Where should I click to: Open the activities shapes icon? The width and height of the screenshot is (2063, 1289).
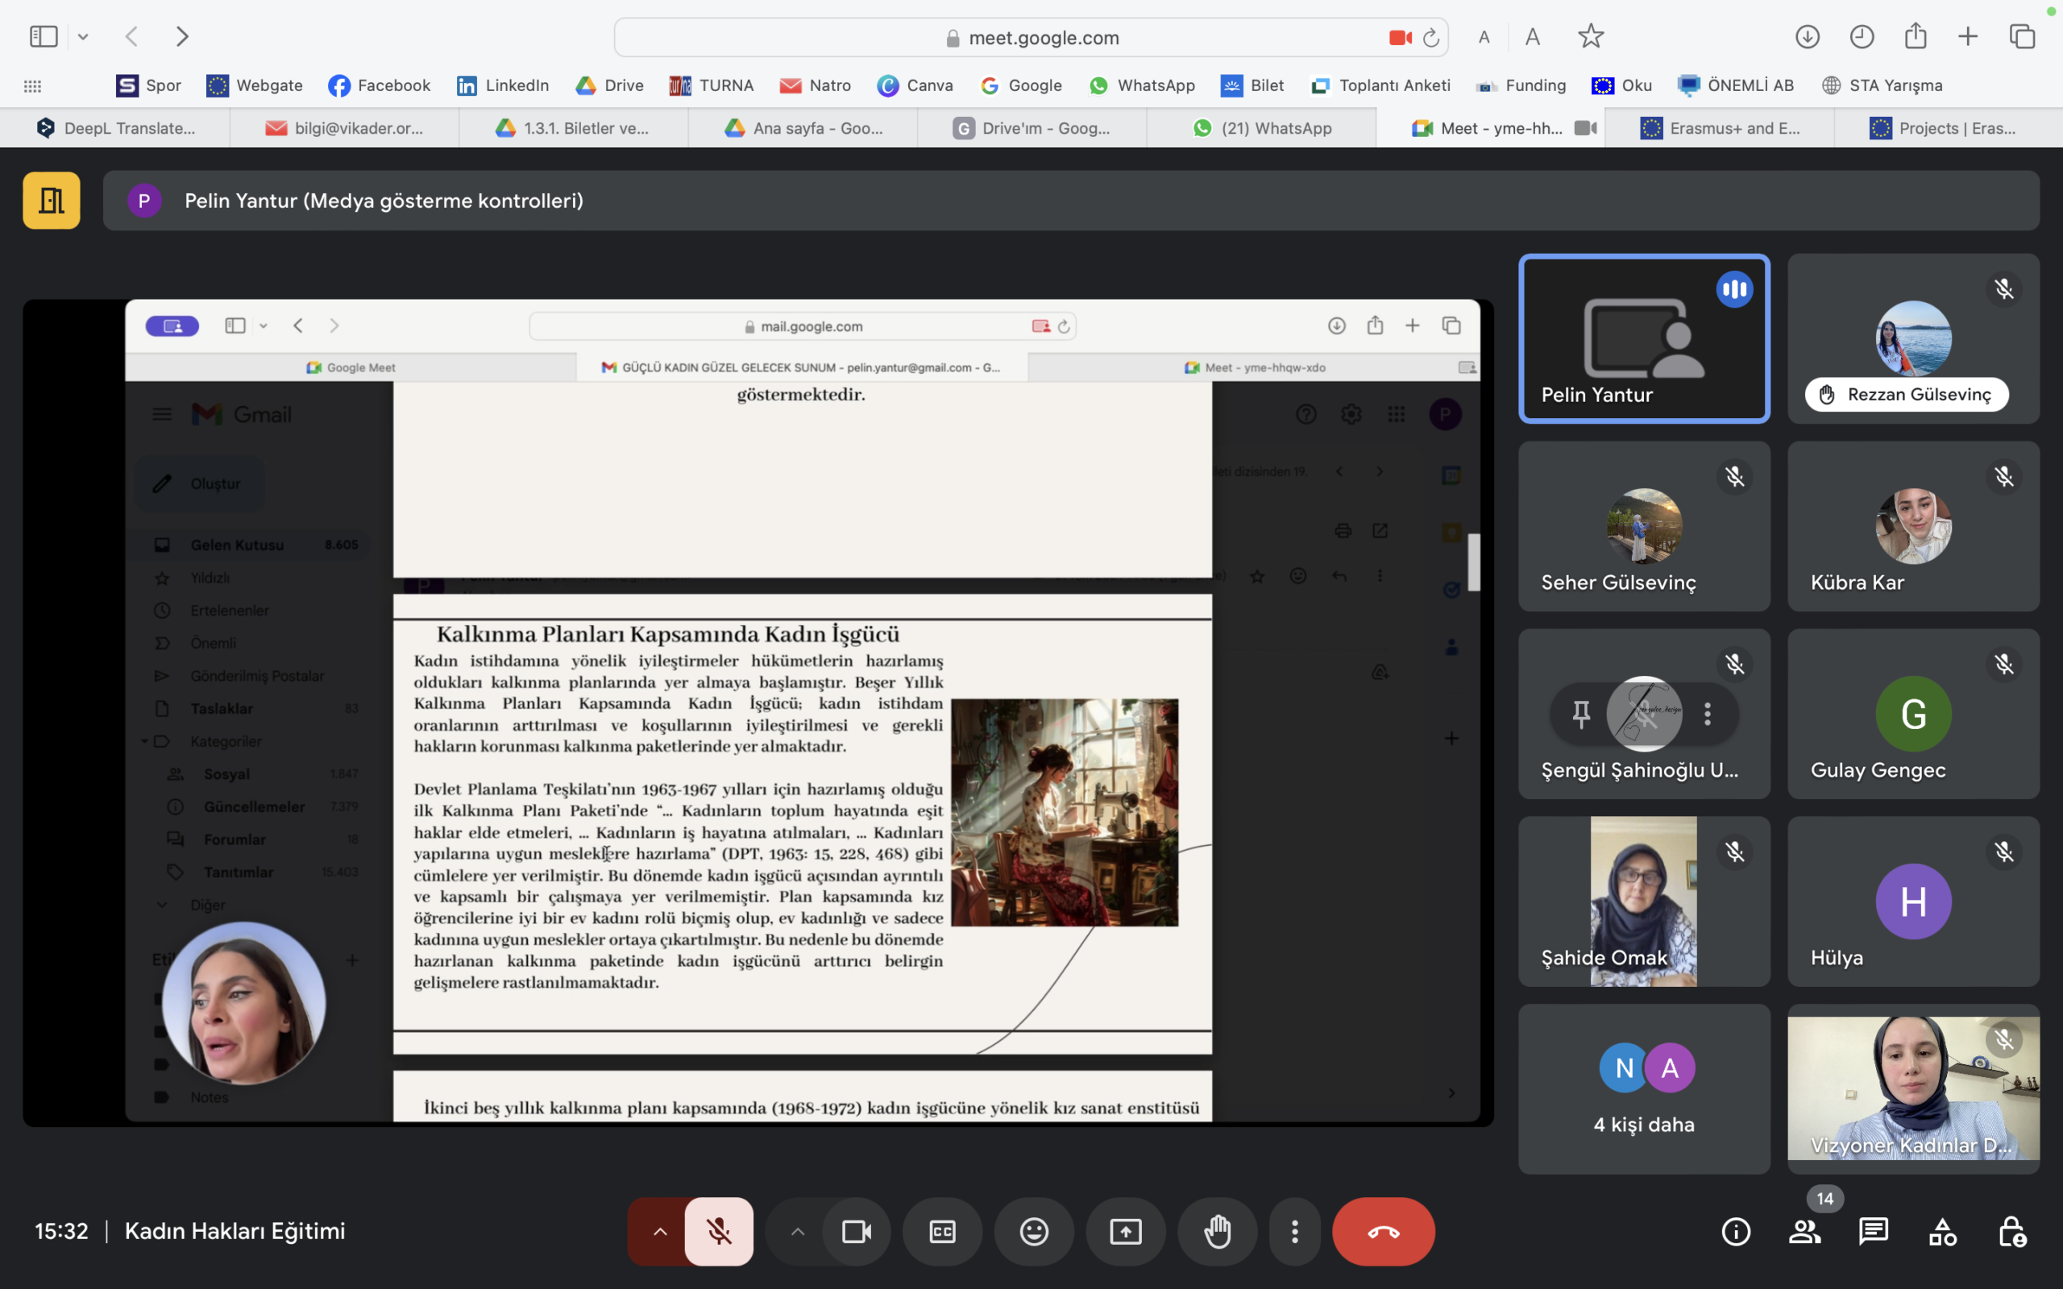1942,1231
